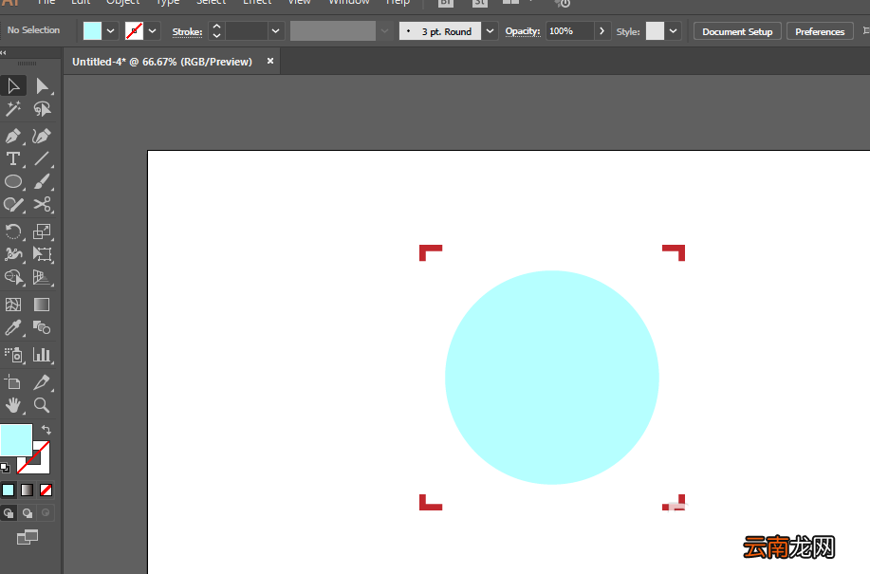
Task: Select the Hand tool
Action: [x=13, y=405]
